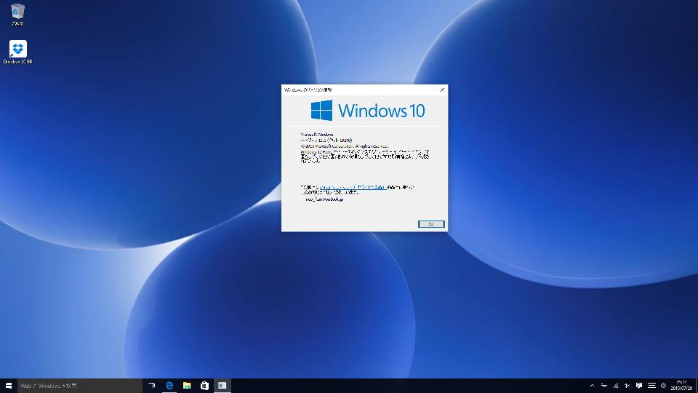Open the network connections tray icon
The image size is (698, 393).
pyautogui.click(x=616, y=386)
